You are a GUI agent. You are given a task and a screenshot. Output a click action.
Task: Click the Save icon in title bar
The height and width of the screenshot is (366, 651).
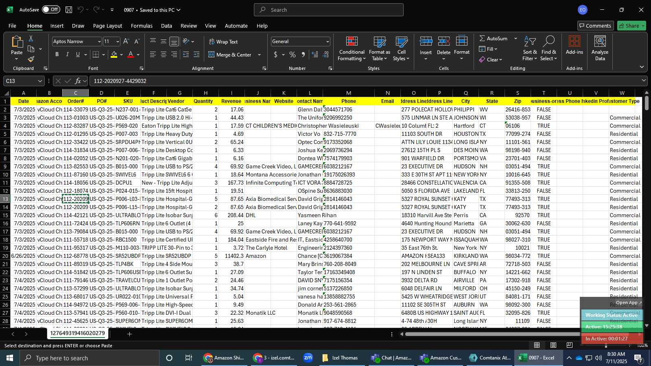(x=69, y=10)
